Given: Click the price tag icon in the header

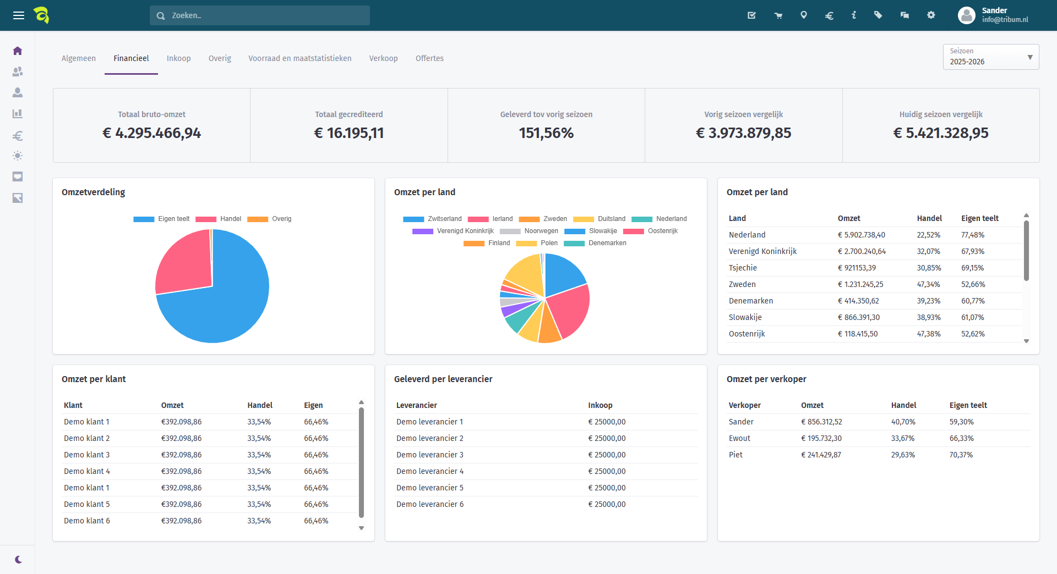Looking at the screenshot, I should click(x=878, y=15).
